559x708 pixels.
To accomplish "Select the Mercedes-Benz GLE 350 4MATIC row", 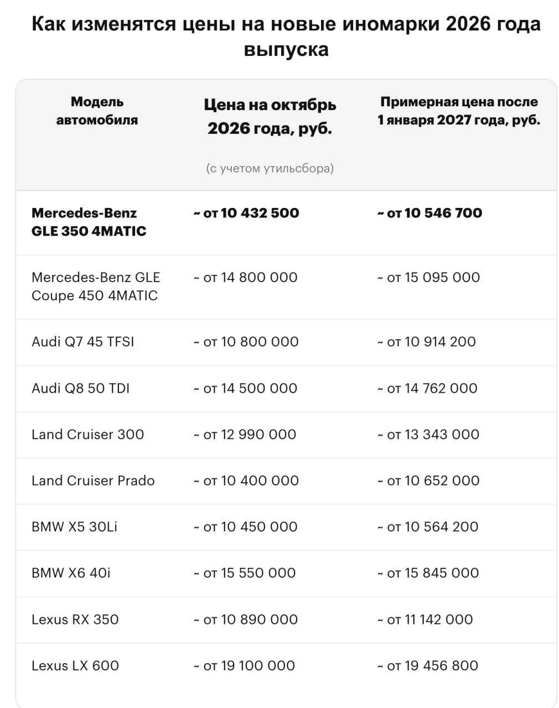I will click(x=286, y=223).
